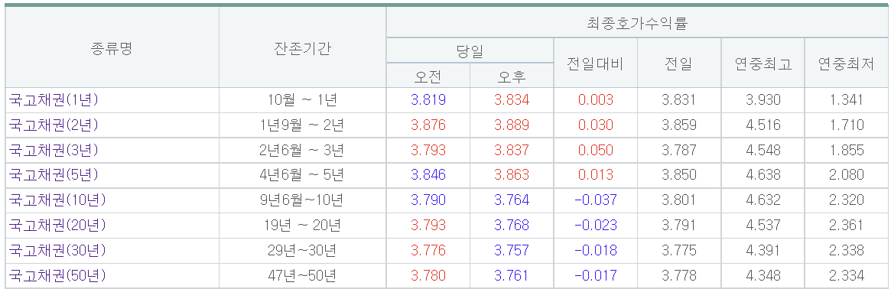
Task: Click afternoon yield 3.761
Action: pyautogui.click(x=512, y=276)
